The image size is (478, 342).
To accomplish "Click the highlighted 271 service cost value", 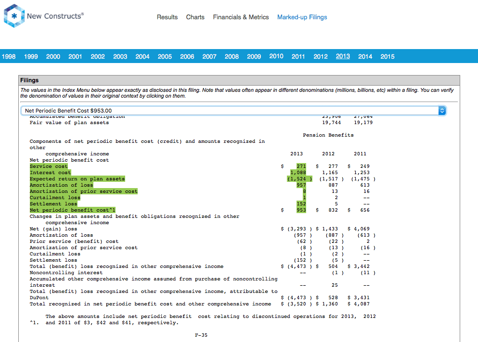I will pyautogui.click(x=301, y=166).
